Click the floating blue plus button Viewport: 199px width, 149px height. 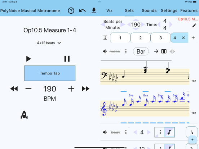pyautogui.click(x=193, y=140)
